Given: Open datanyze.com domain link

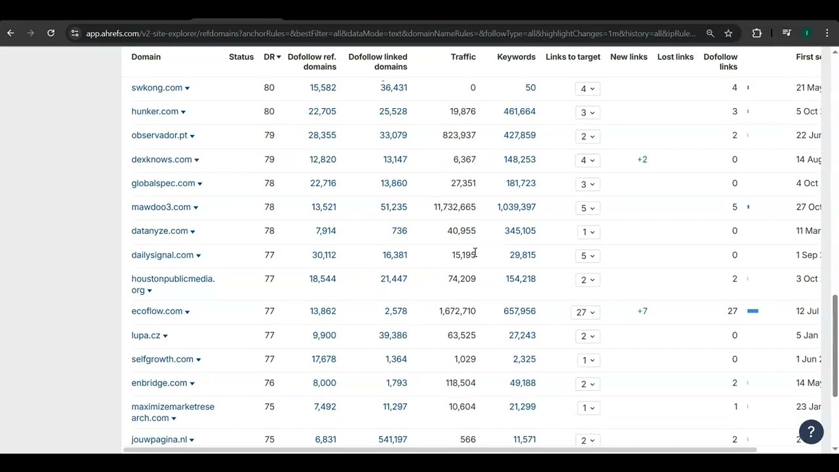Looking at the screenshot, I should [159, 231].
